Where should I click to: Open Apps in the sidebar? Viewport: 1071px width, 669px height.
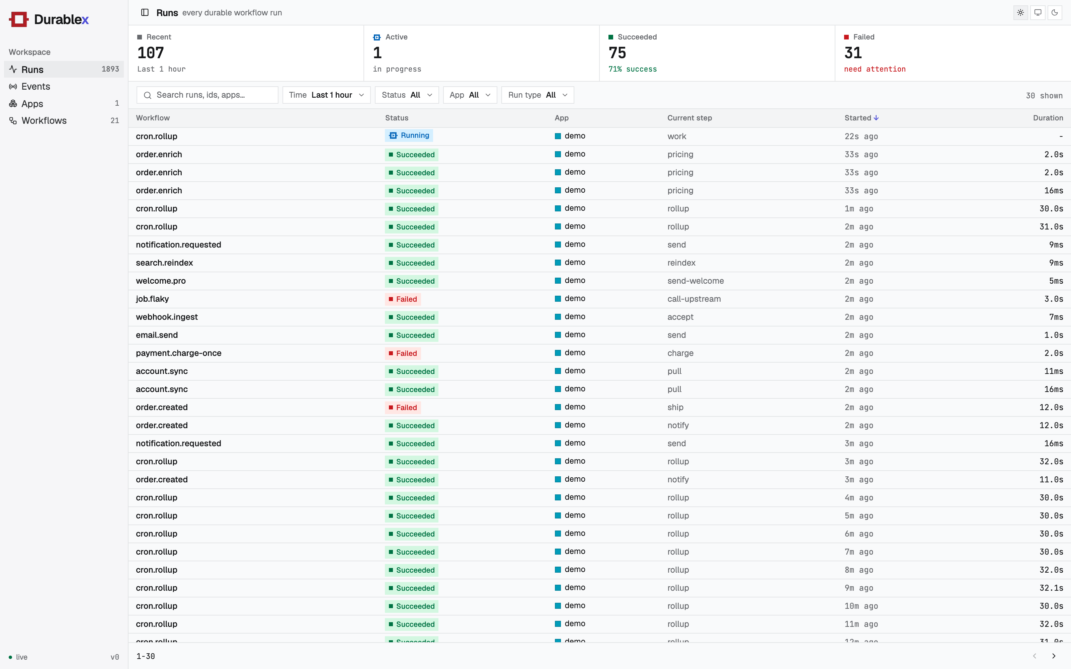point(64,104)
